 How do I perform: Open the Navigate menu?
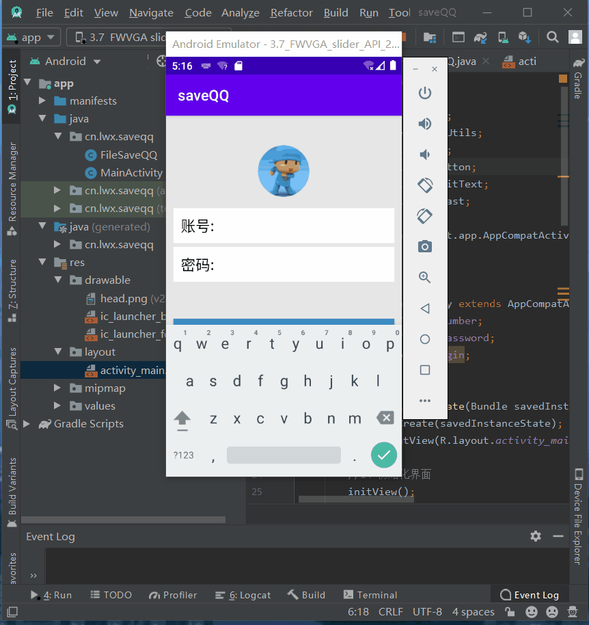click(x=151, y=13)
